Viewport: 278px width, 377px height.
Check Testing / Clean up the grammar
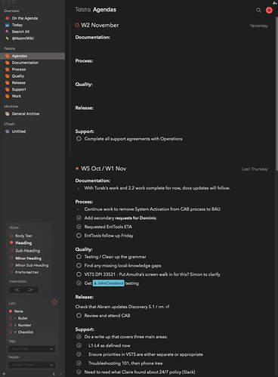pyautogui.click(x=79, y=257)
